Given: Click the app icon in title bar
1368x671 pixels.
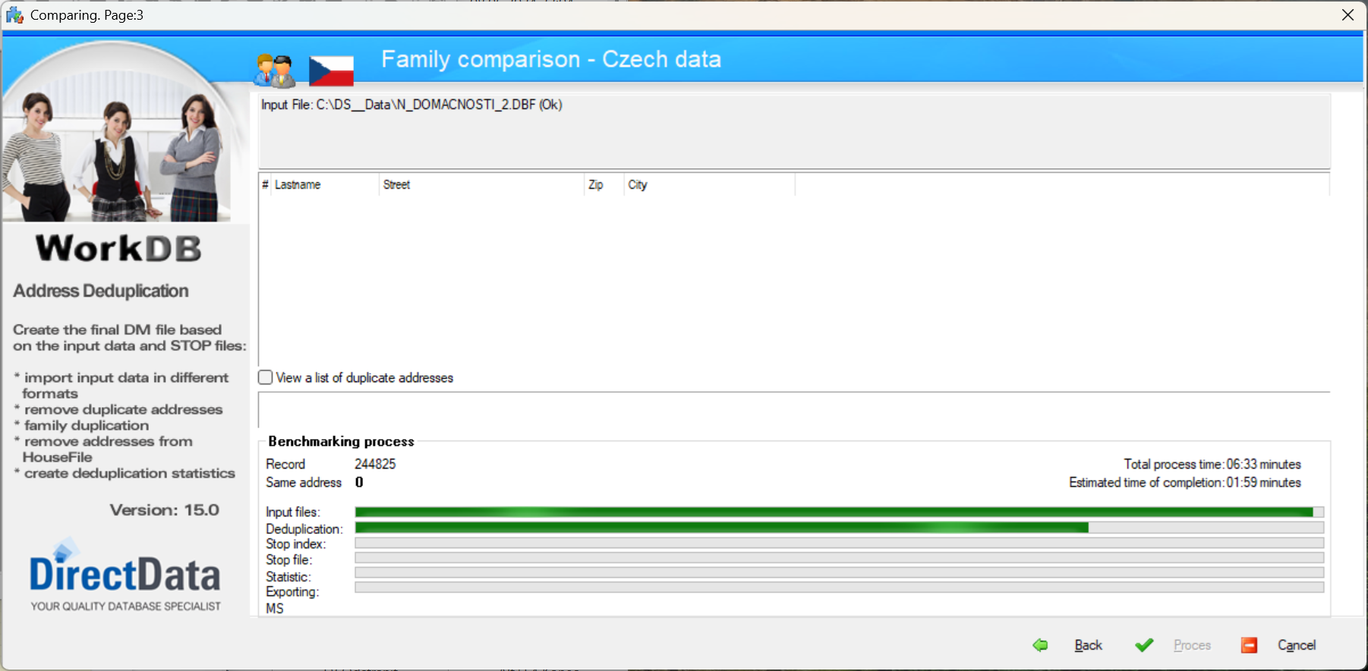Looking at the screenshot, I should (x=14, y=15).
